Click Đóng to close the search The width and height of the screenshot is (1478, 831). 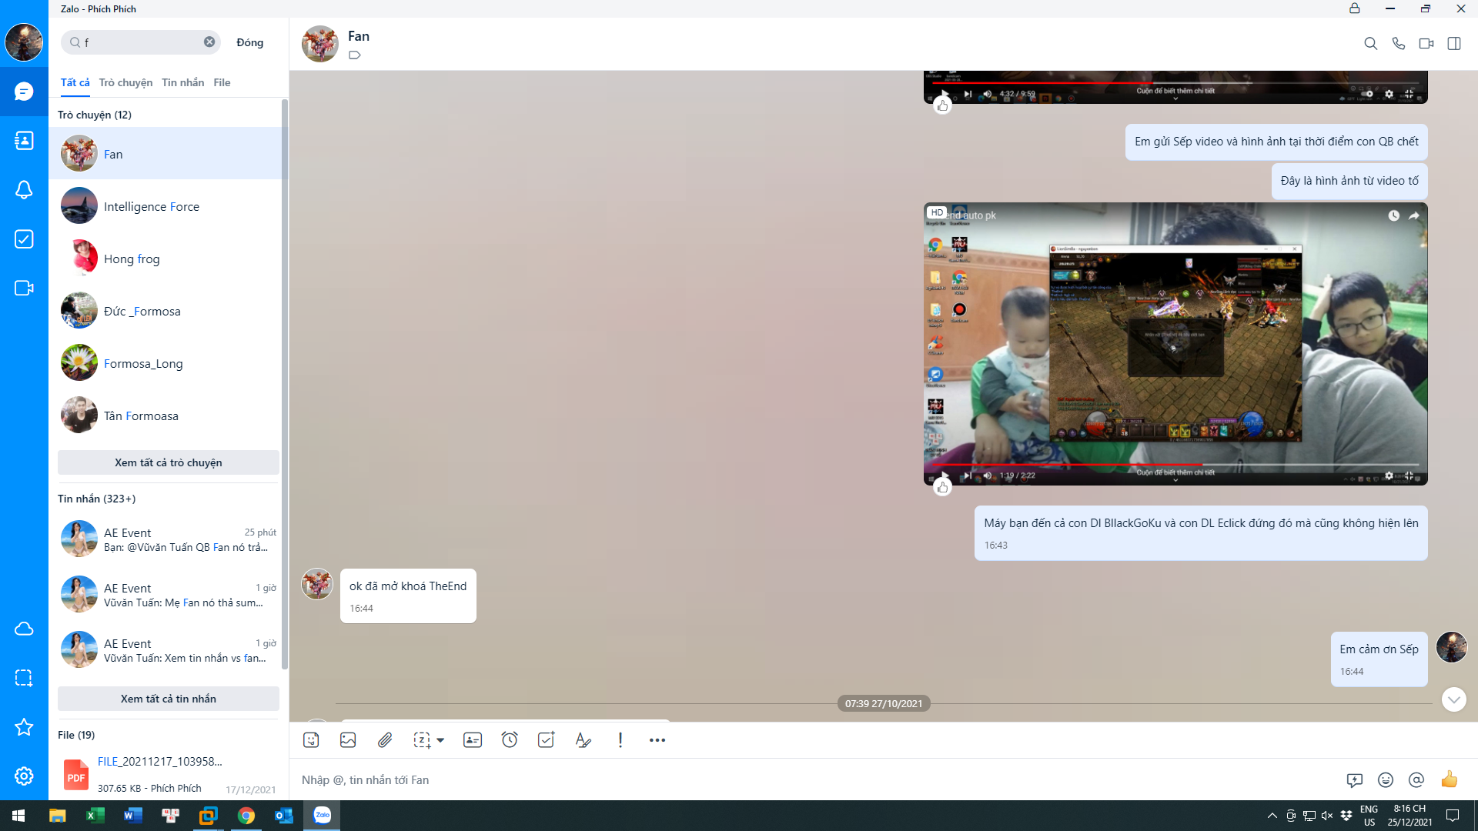click(249, 42)
